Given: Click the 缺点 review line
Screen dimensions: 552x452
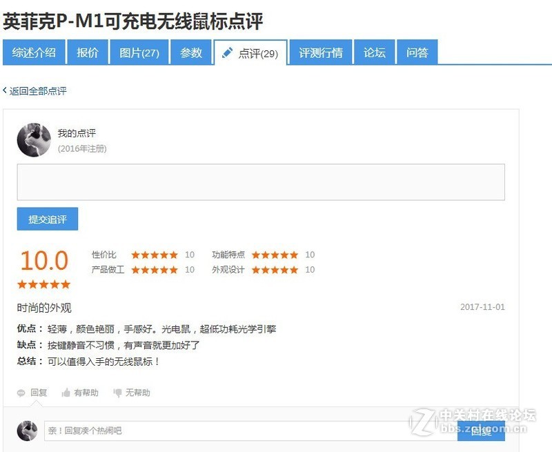Looking at the screenshot, I should coord(108,345).
